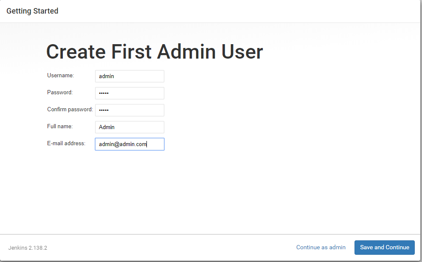422x262 pixels.
Task: Click the "E-mail address:" label
Action: pyautogui.click(x=66, y=144)
